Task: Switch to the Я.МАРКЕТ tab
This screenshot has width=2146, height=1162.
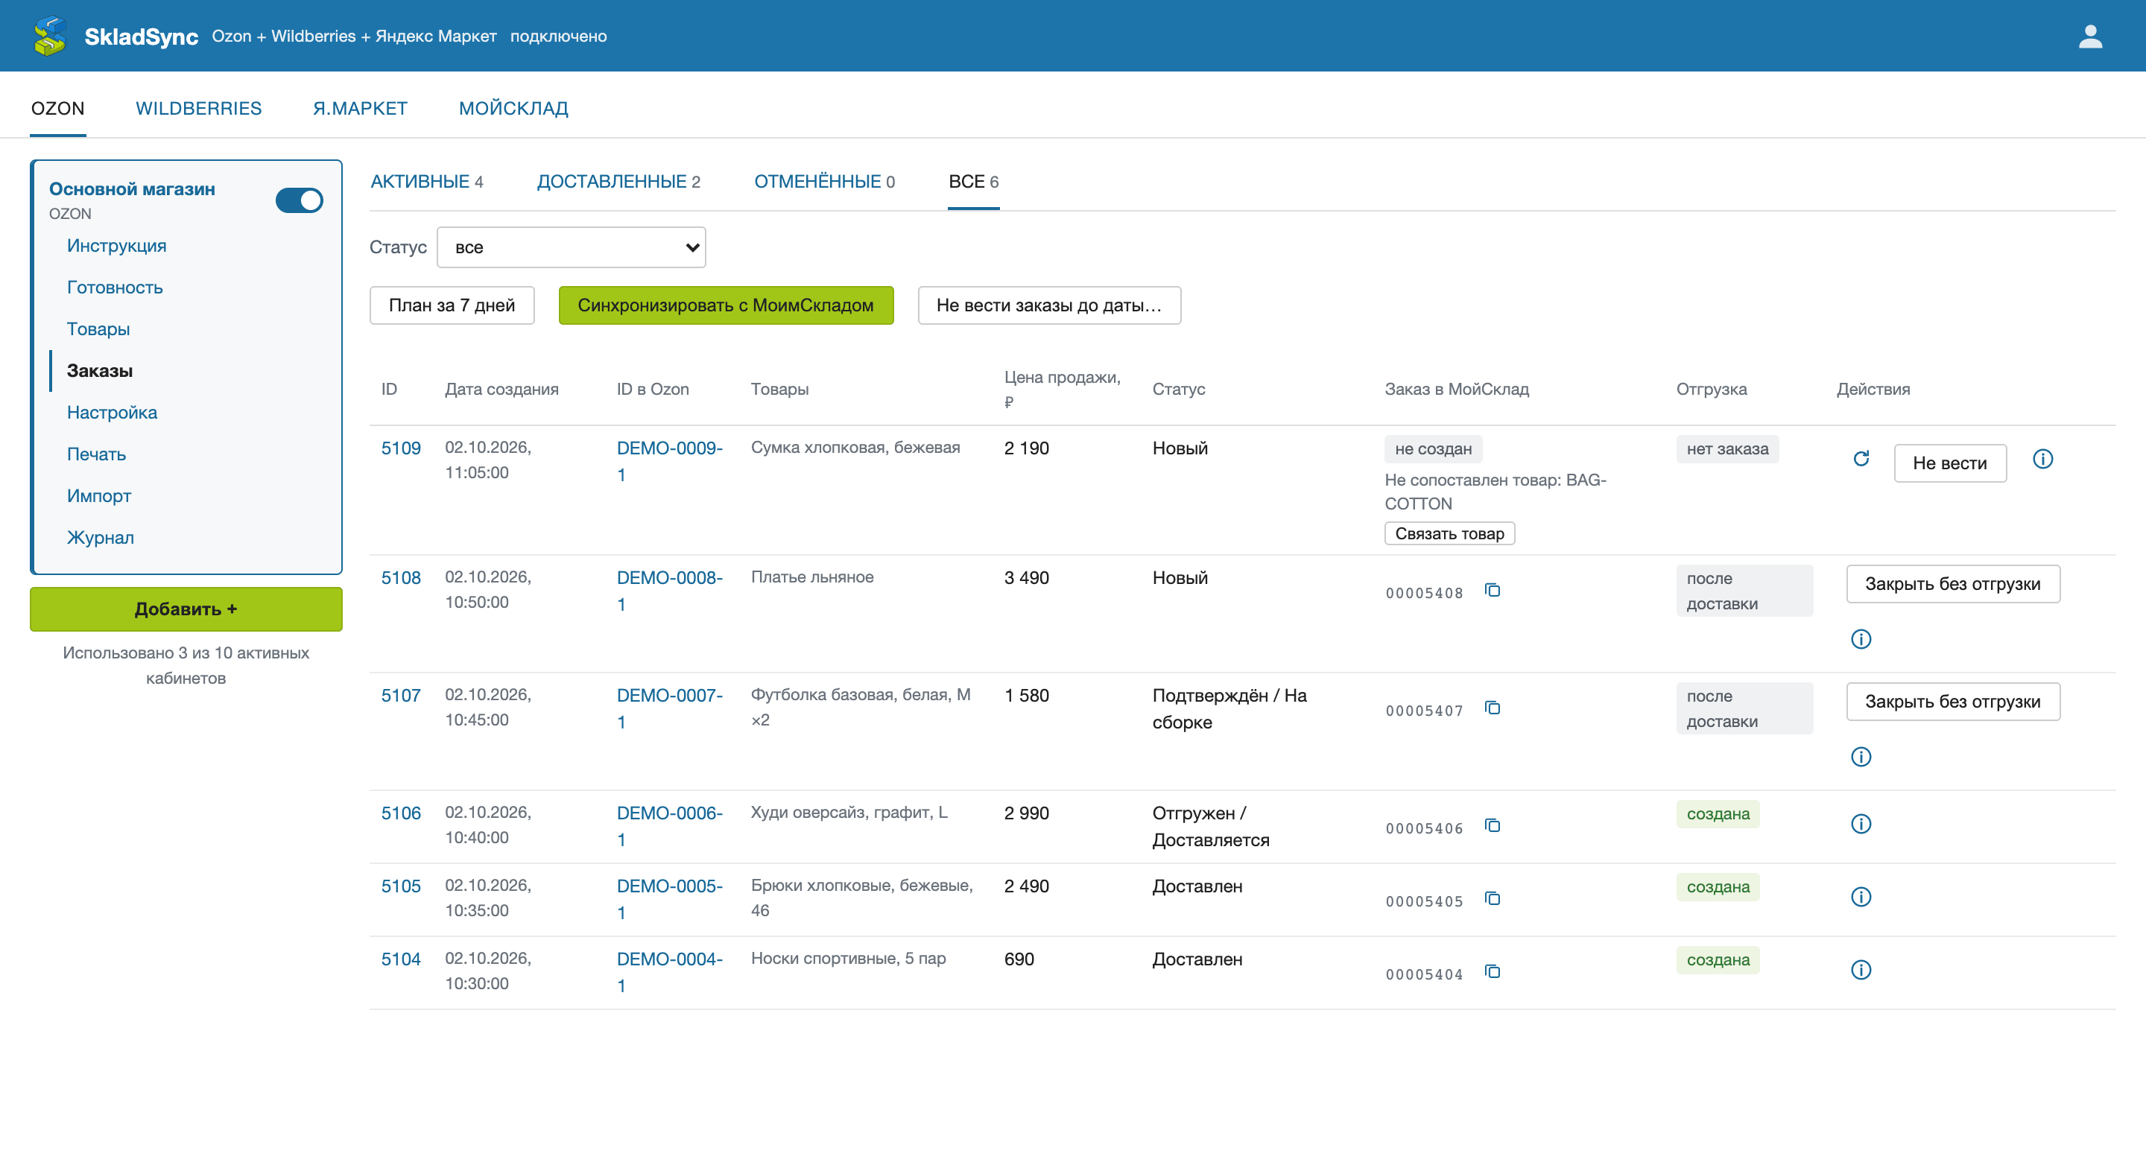Action: [x=360, y=108]
